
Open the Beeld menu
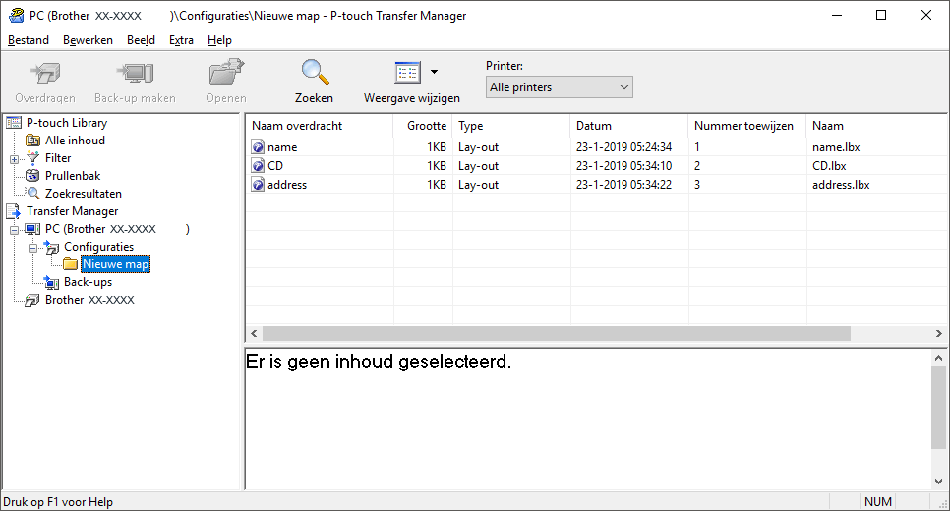(x=142, y=40)
